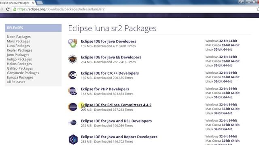Image resolution: width=259 pixels, height=145 pixels.
Task: Click the PHP Developers package icon
Action: point(72,91)
